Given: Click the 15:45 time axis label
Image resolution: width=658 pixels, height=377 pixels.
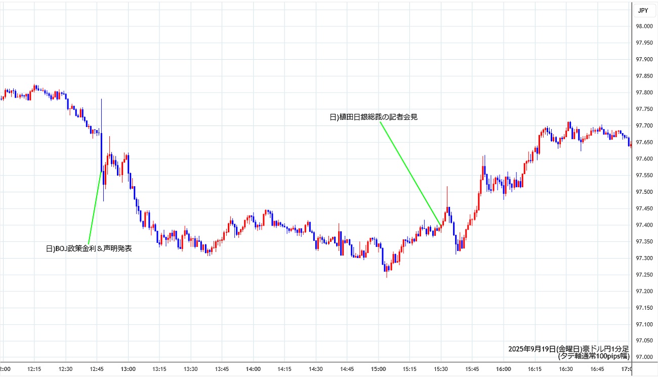Looking at the screenshot, I should pos(473,369).
